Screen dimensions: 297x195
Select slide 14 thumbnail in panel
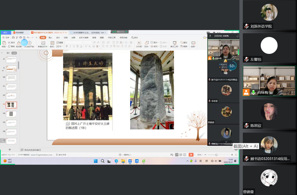tap(11, 114)
